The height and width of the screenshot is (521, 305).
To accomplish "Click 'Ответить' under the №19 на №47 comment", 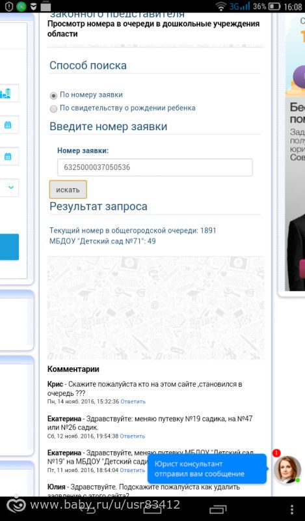I will (132, 436).
